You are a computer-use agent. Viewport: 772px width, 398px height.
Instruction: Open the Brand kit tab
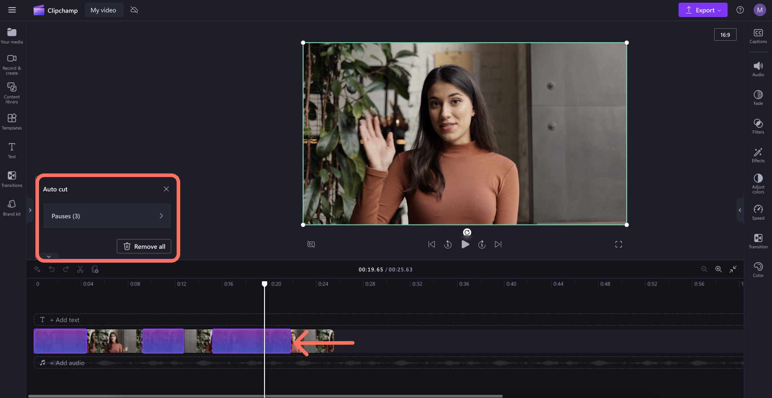tap(12, 208)
